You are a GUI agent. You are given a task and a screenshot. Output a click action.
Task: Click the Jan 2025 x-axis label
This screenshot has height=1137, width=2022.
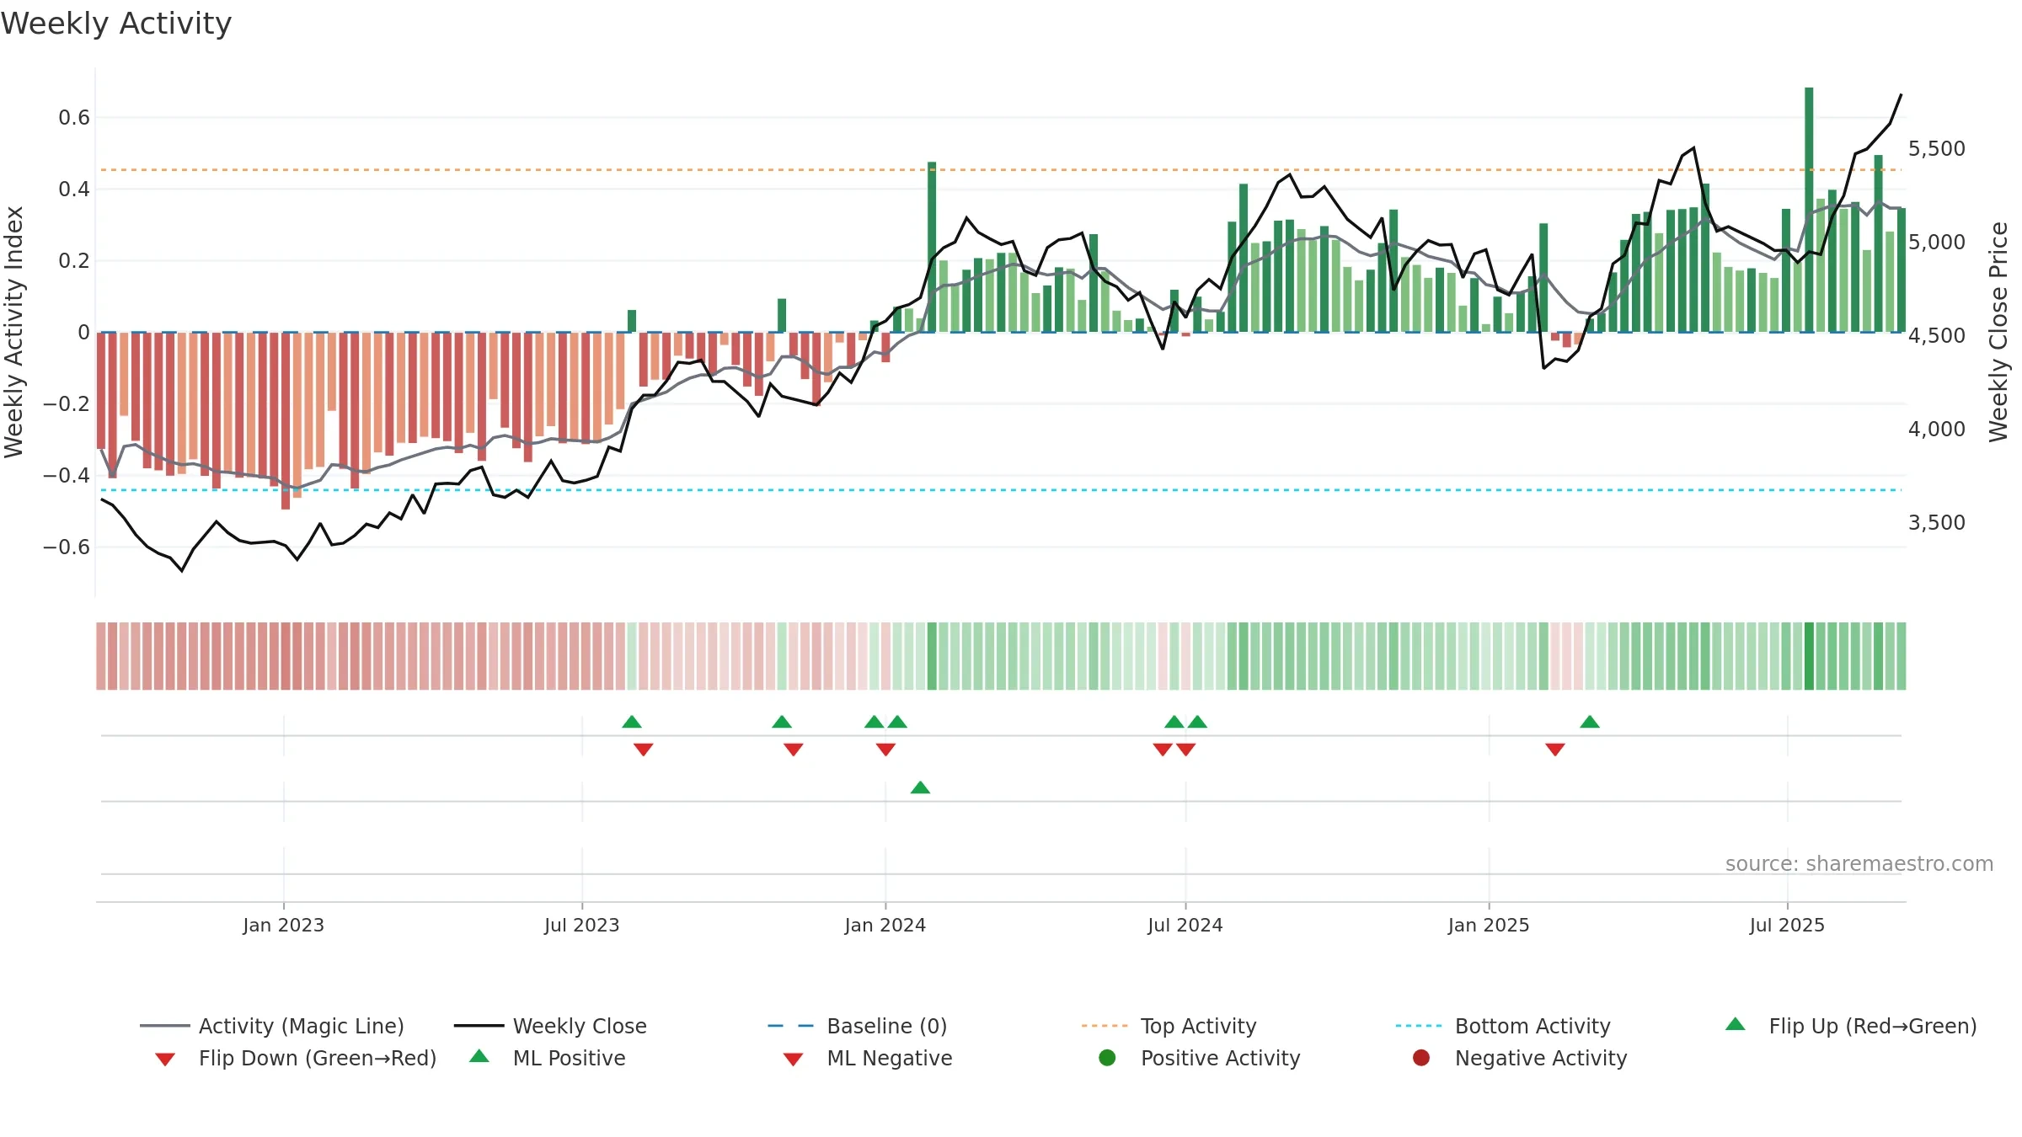(1489, 925)
